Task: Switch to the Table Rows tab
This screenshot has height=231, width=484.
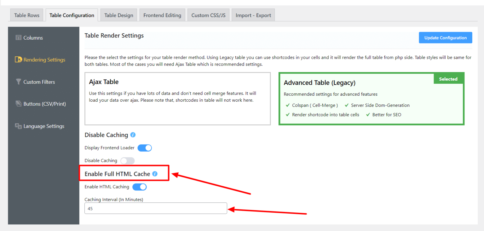Action: pos(26,15)
